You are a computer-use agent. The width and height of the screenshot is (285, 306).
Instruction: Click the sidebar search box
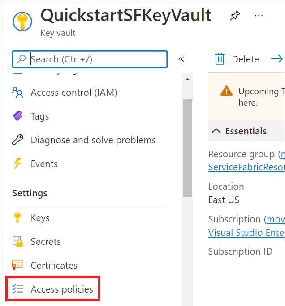(96, 59)
